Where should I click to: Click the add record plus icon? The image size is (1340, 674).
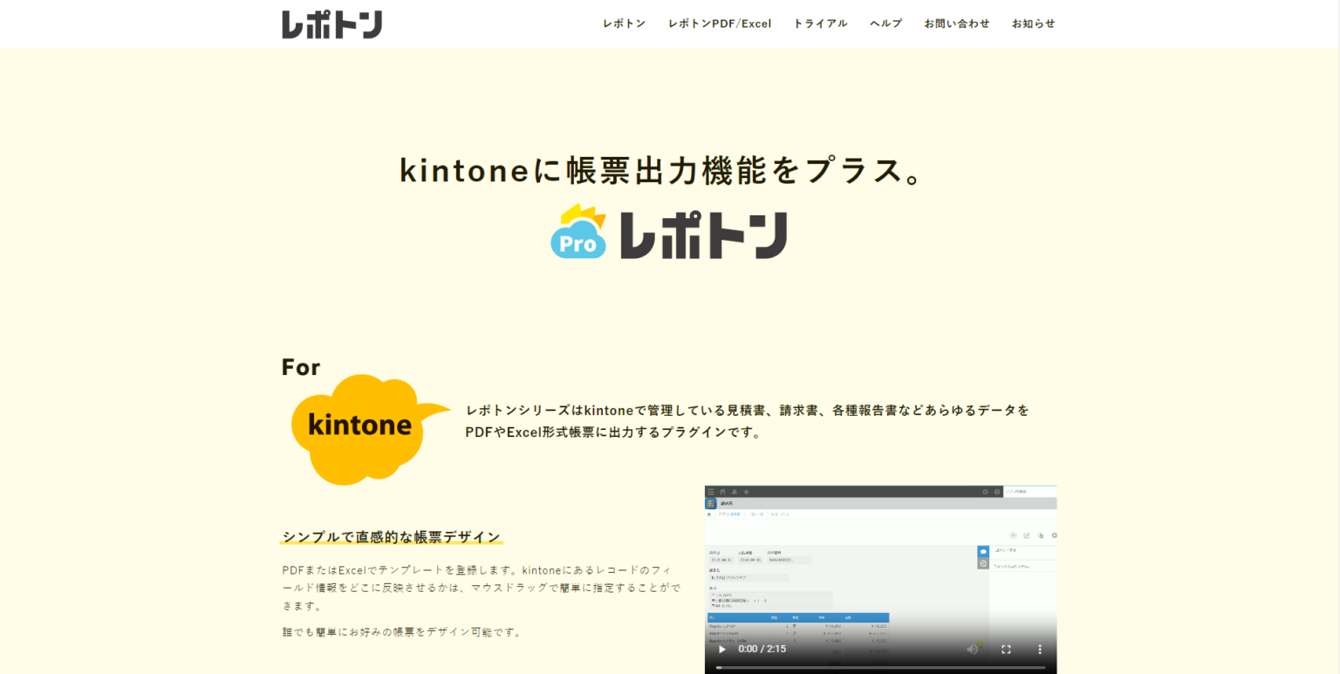1013,534
